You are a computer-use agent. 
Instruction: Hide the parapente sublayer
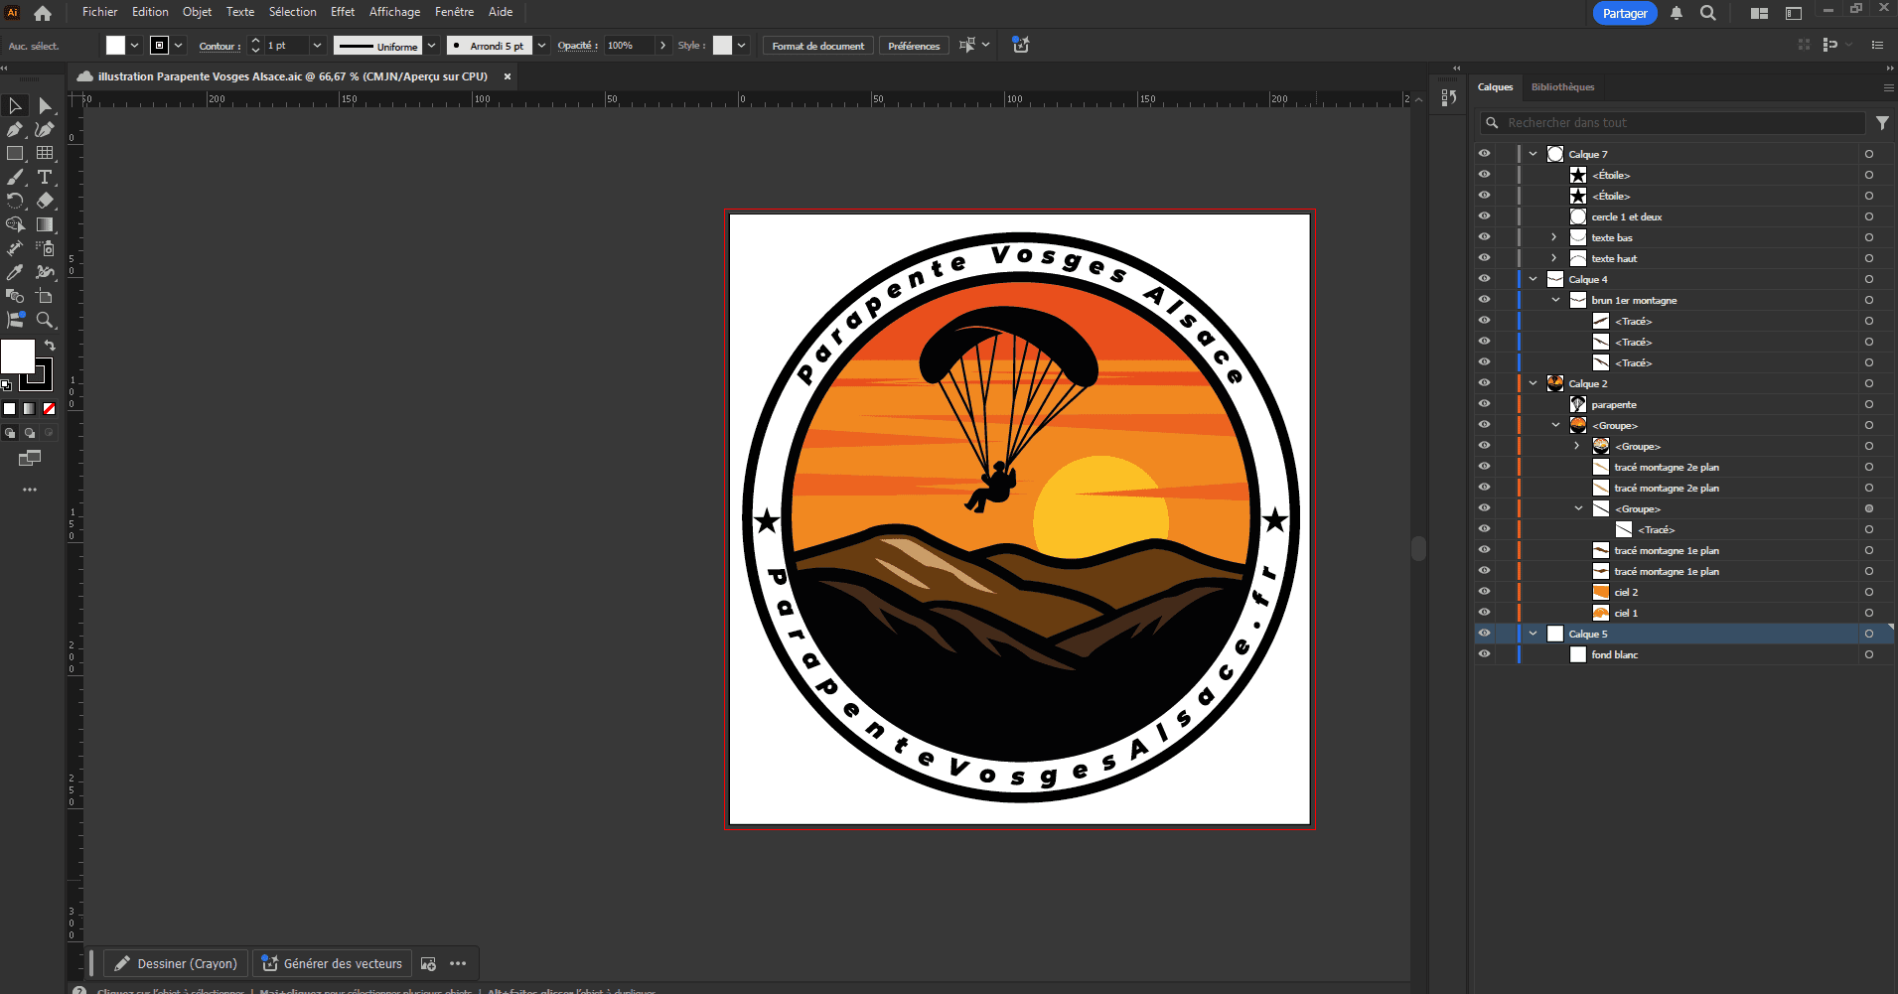(x=1484, y=404)
